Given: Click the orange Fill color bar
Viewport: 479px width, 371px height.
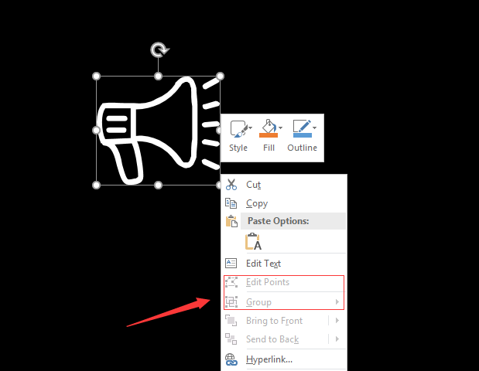Looking at the screenshot, I should coord(269,135).
